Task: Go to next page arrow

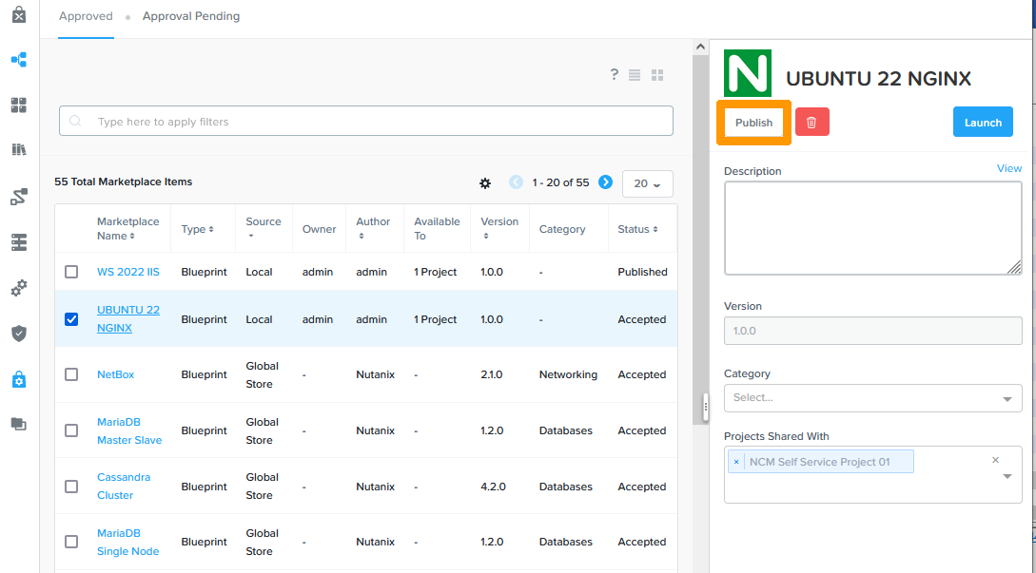Action: pos(605,181)
